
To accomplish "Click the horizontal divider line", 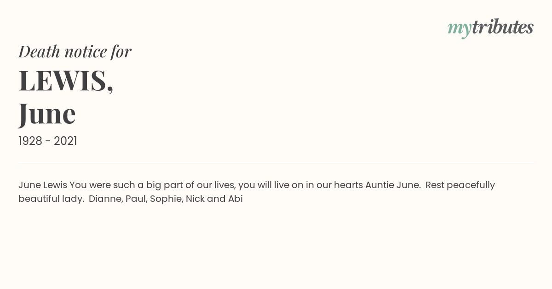I will (276, 163).
